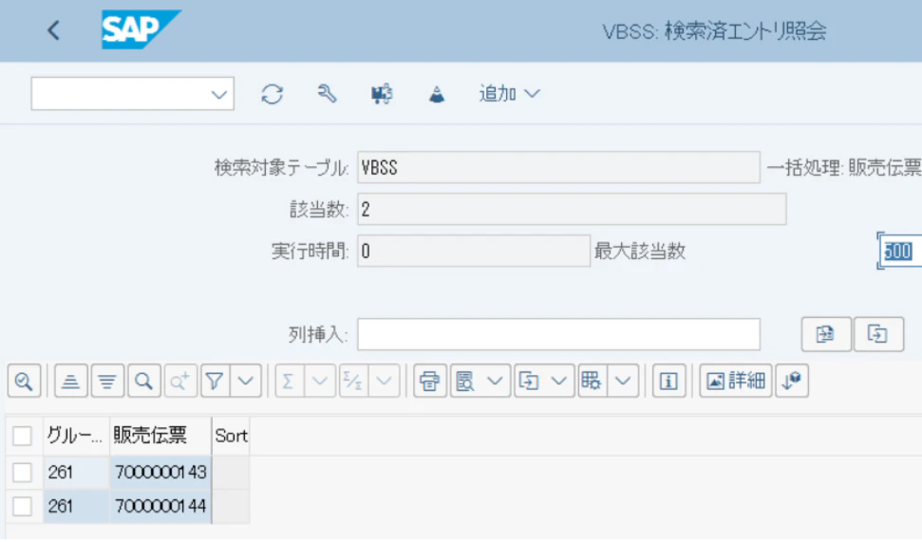
Task: Click the 列挿入 input field
Action: 558,334
